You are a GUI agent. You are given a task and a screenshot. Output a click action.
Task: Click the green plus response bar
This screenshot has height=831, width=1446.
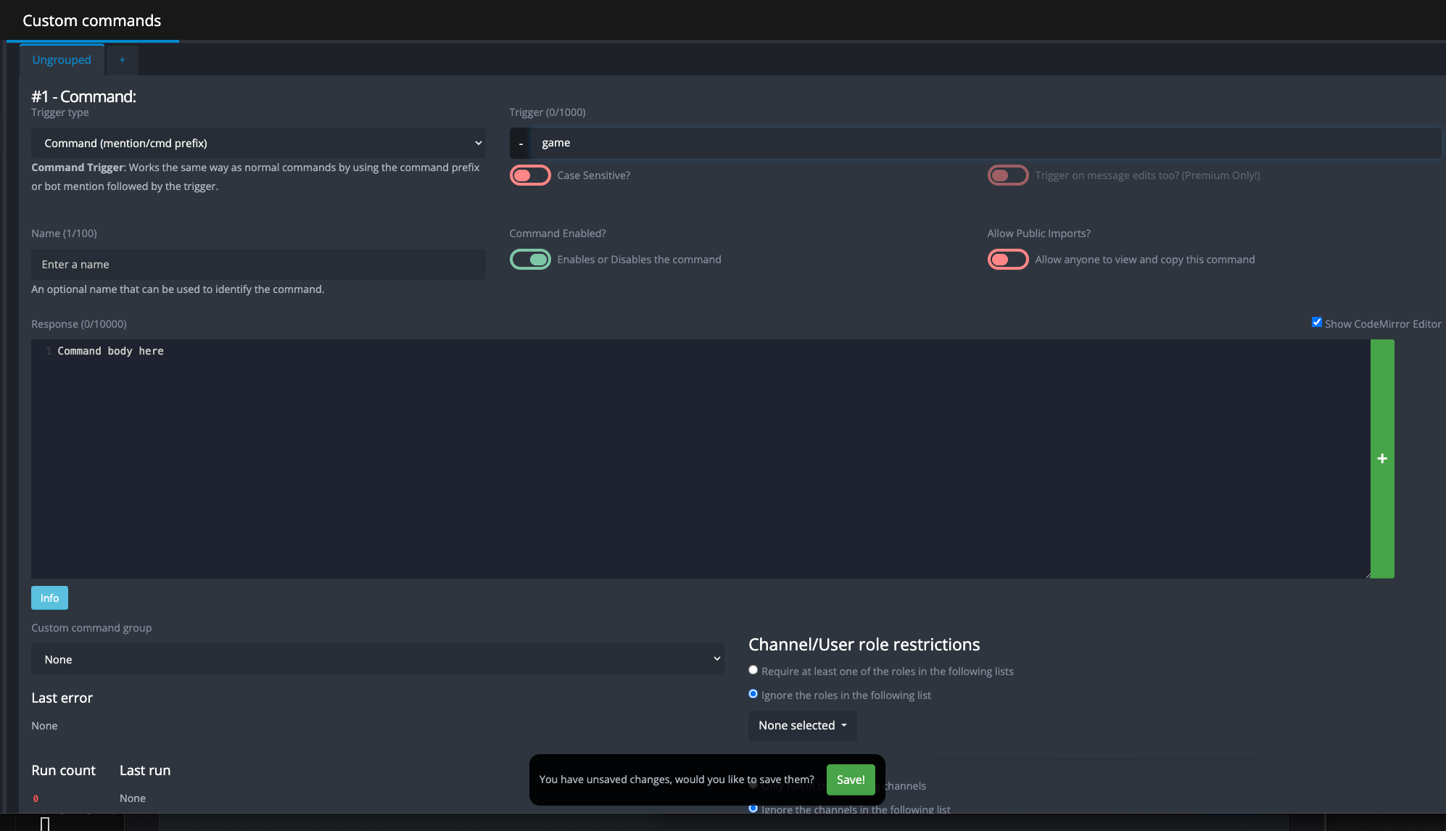1382,458
